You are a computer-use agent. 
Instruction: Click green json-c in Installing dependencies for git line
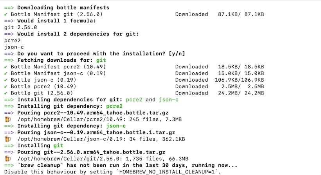click(x=168, y=100)
